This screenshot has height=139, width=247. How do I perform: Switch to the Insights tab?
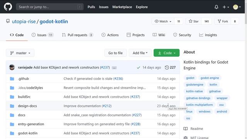pyautogui.click(x=208, y=35)
